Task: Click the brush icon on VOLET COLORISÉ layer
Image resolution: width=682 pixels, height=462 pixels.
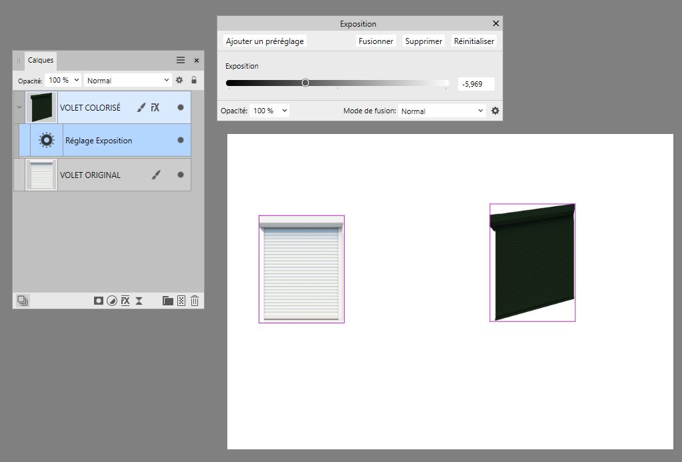Action: click(141, 107)
